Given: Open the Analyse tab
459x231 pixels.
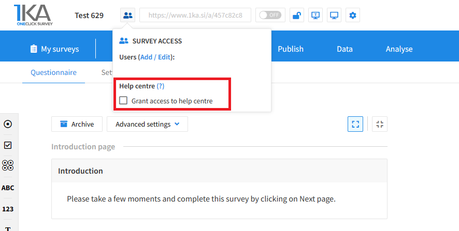Looking at the screenshot, I should point(399,49).
